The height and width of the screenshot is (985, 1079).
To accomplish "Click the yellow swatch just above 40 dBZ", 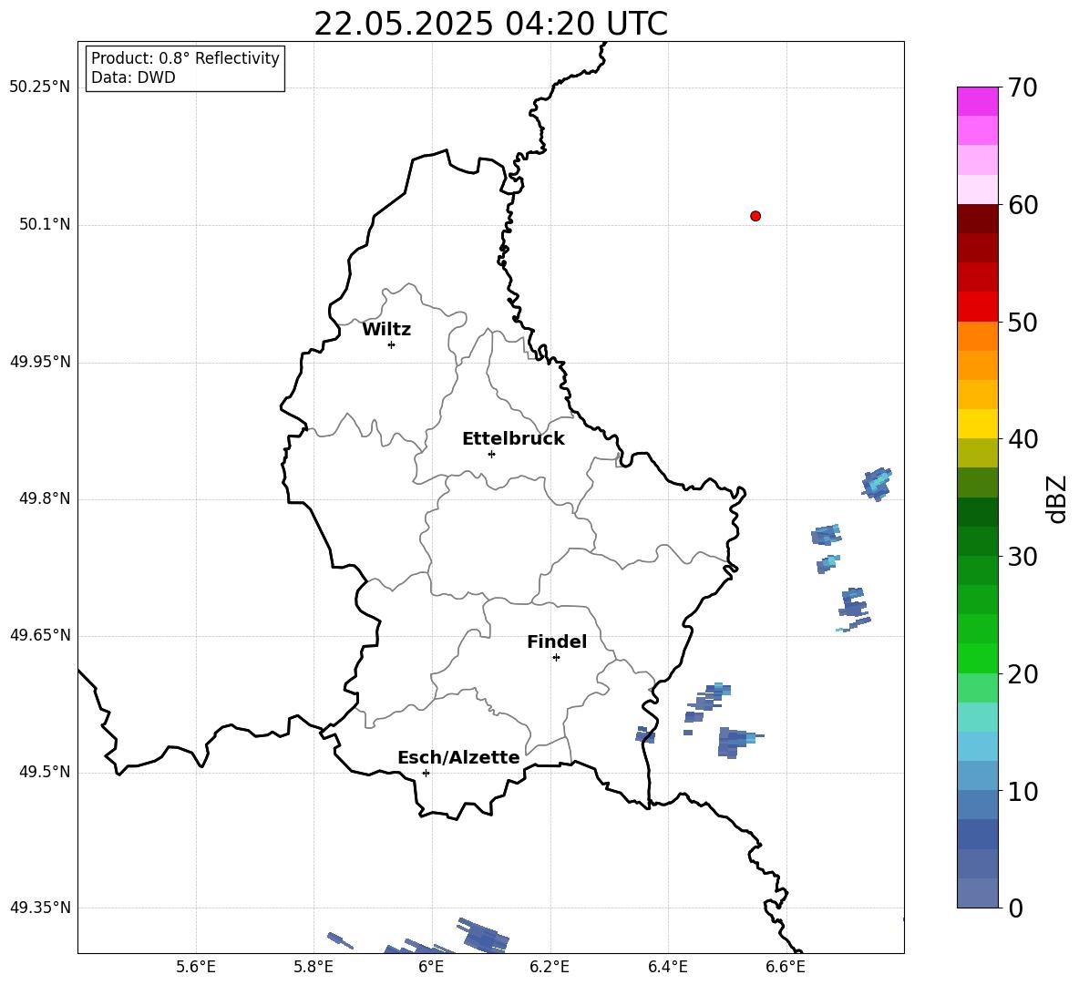I will click(977, 424).
